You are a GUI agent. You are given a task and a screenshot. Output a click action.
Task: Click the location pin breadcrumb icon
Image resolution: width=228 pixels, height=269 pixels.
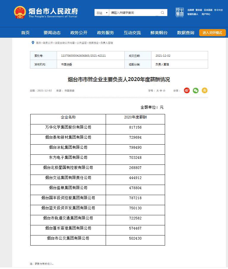[33, 42]
